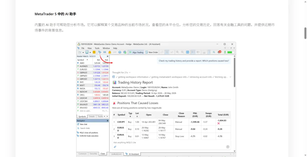Expand the tool-steps log chevron at right
307x157 pixels.
point(230,77)
